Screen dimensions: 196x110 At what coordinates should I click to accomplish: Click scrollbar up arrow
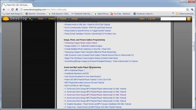193,17
